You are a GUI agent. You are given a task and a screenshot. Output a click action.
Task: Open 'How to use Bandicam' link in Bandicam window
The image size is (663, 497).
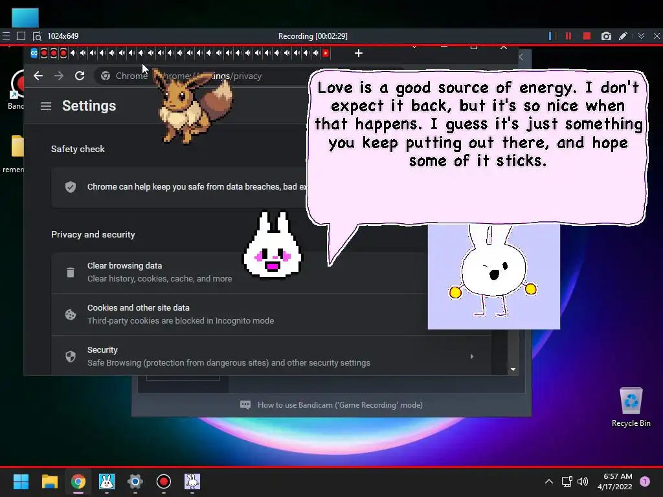340,405
